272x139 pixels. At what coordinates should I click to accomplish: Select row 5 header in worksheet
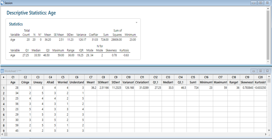pyautogui.click(x=3, y=109)
